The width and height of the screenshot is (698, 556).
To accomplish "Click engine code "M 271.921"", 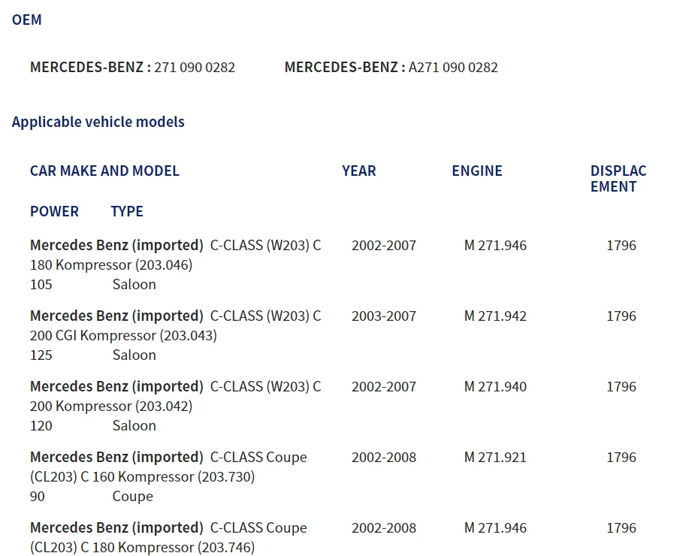I will pyautogui.click(x=495, y=457).
